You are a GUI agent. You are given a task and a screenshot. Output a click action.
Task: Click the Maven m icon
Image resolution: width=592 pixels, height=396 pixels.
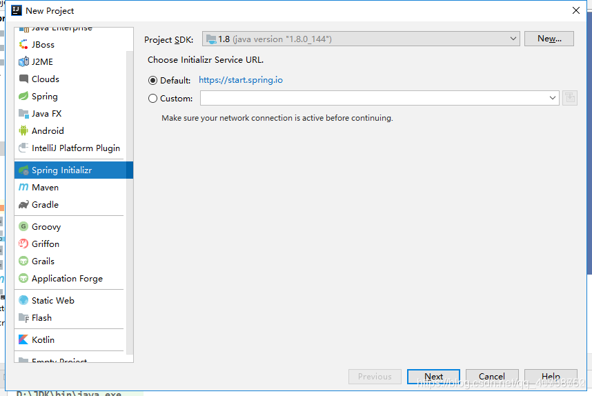(23, 187)
